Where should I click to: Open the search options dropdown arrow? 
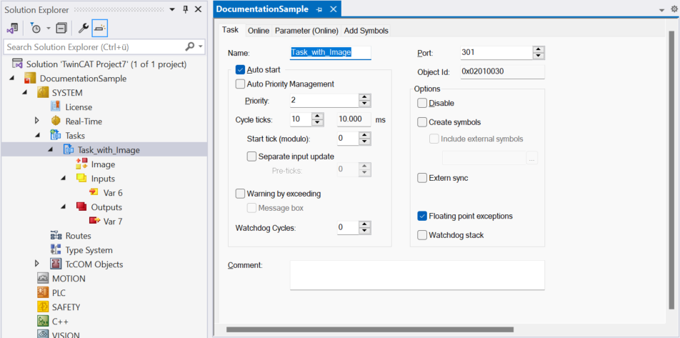[x=201, y=46]
